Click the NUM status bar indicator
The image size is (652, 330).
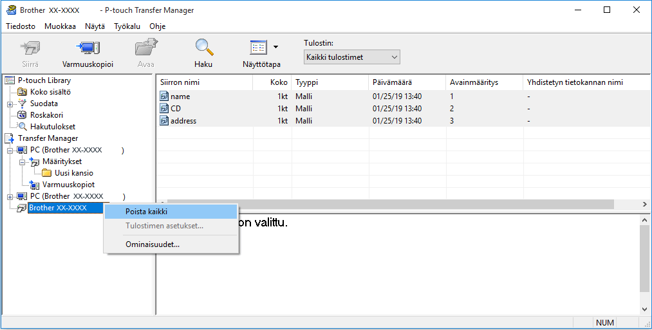[604, 322]
